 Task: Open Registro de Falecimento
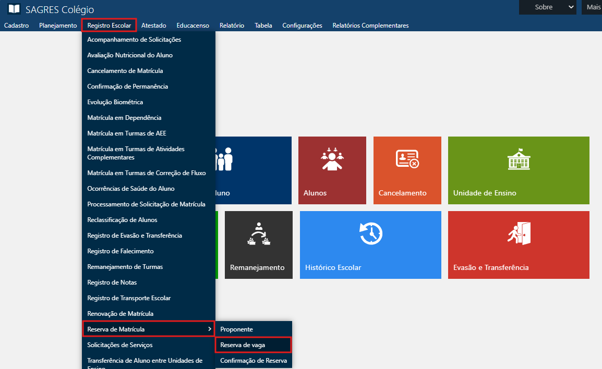tap(149, 251)
